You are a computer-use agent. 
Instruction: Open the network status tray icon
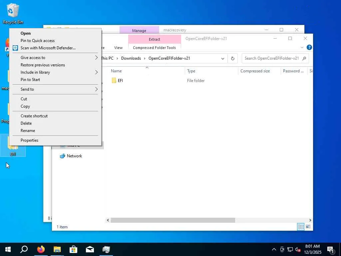tap(290, 249)
